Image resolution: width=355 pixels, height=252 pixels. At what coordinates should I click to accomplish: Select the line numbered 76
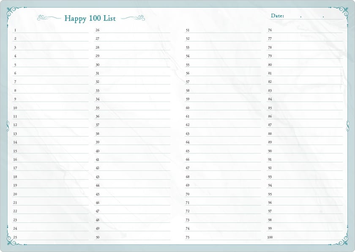point(307,30)
